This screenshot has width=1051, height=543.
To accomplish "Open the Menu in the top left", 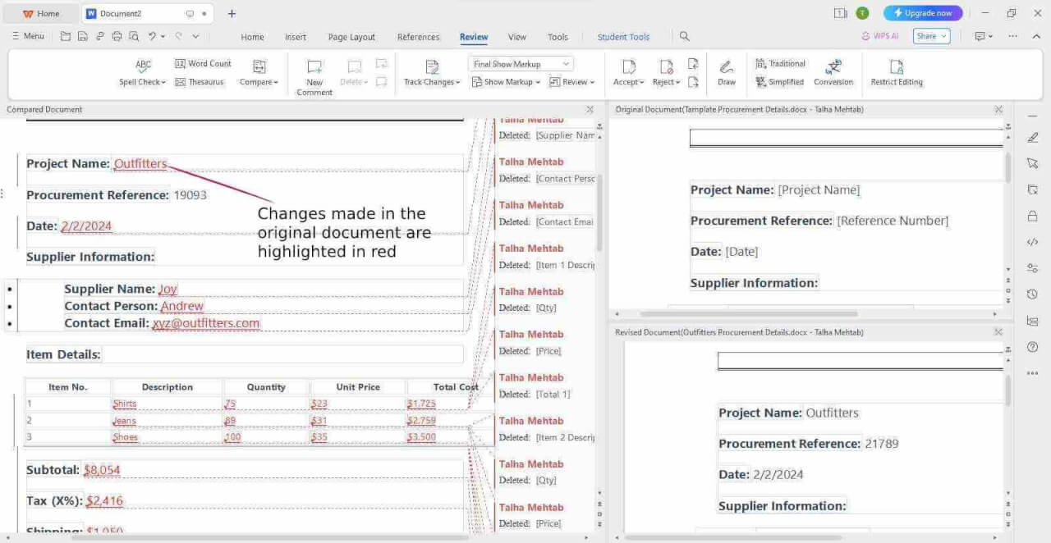I will (27, 36).
